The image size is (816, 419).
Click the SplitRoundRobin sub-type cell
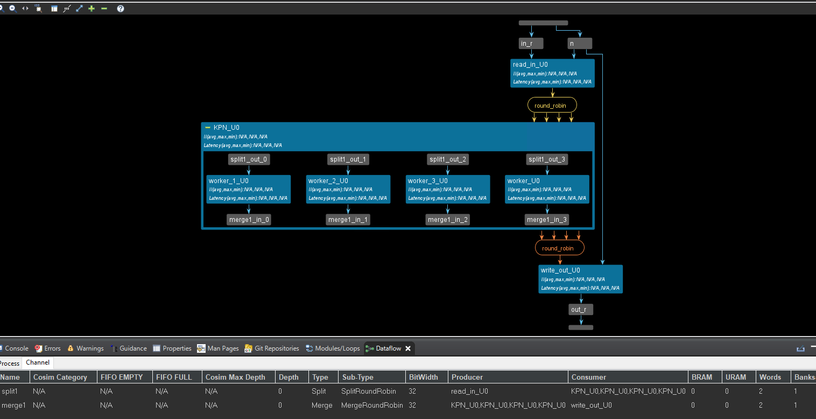coord(369,391)
